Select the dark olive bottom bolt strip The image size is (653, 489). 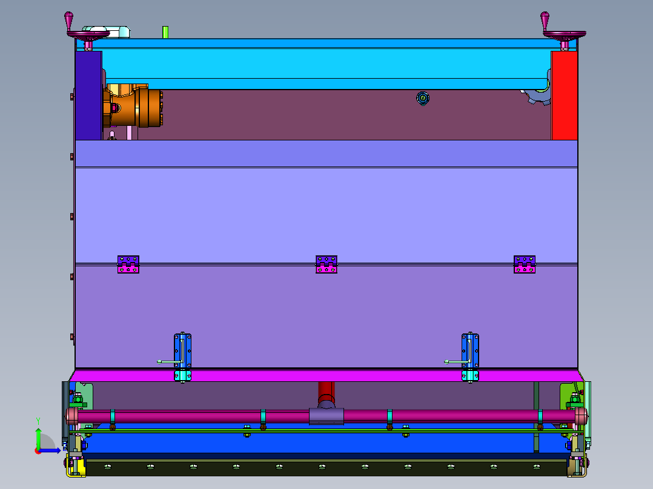326,468
